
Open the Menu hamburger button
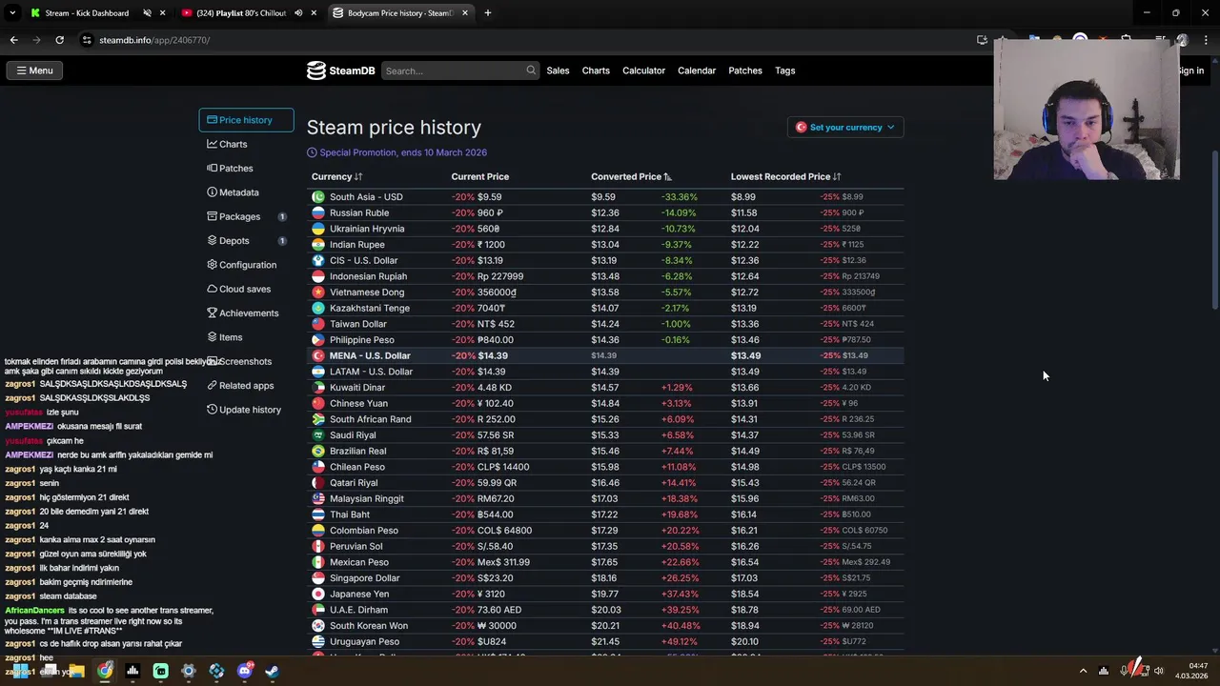pos(34,71)
